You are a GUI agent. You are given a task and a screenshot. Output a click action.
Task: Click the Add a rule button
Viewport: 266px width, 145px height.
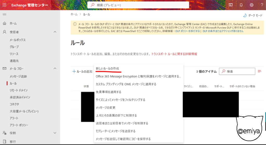[x=82, y=71]
